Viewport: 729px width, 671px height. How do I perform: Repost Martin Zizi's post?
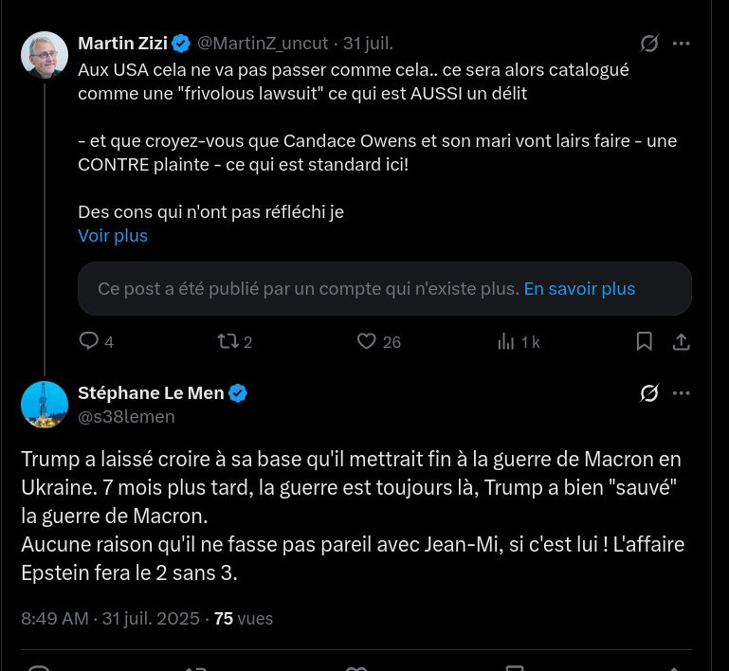(228, 341)
